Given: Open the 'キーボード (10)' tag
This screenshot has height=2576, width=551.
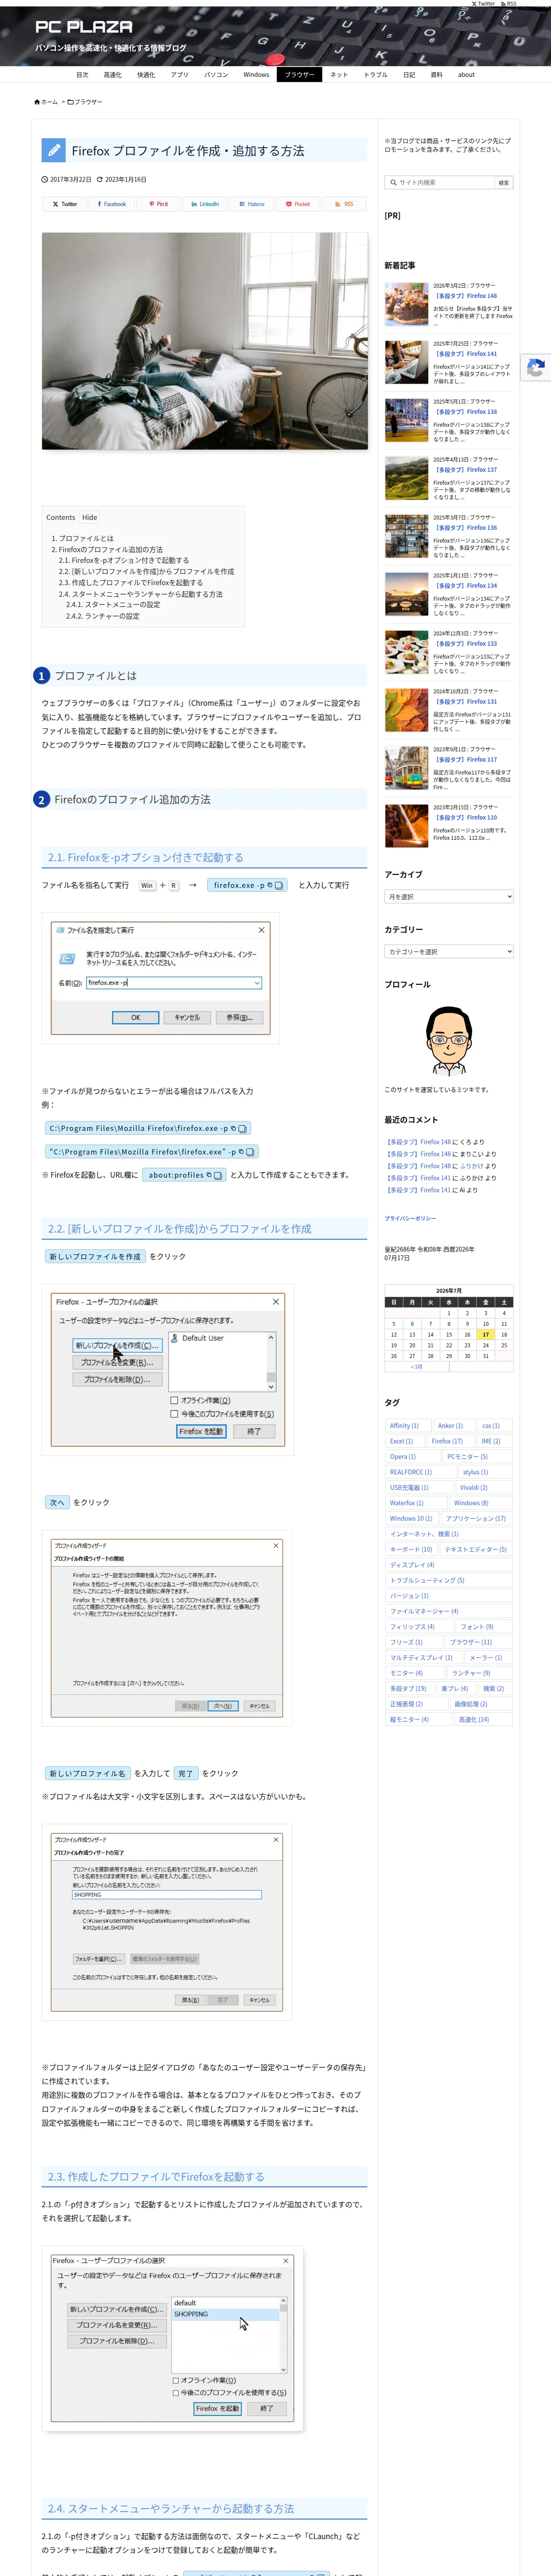Looking at the screenshot, I should (x=411, y=1550).
